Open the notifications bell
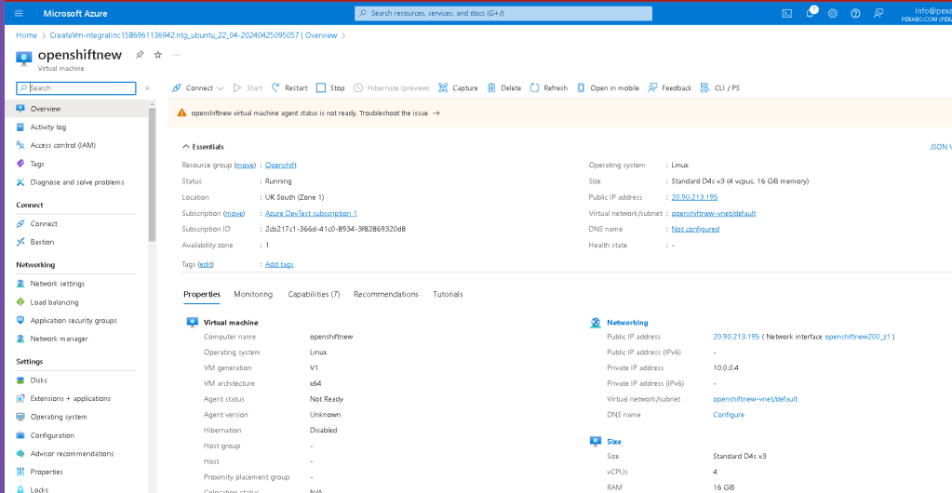This screenshot has height=493, width=952. (810, 13)
